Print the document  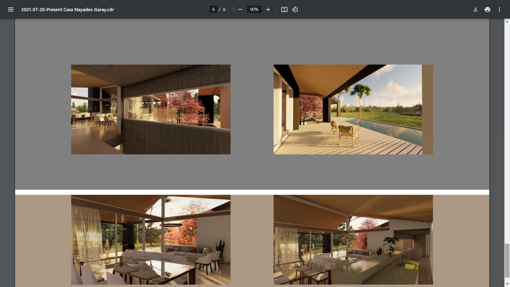(487, 9)
